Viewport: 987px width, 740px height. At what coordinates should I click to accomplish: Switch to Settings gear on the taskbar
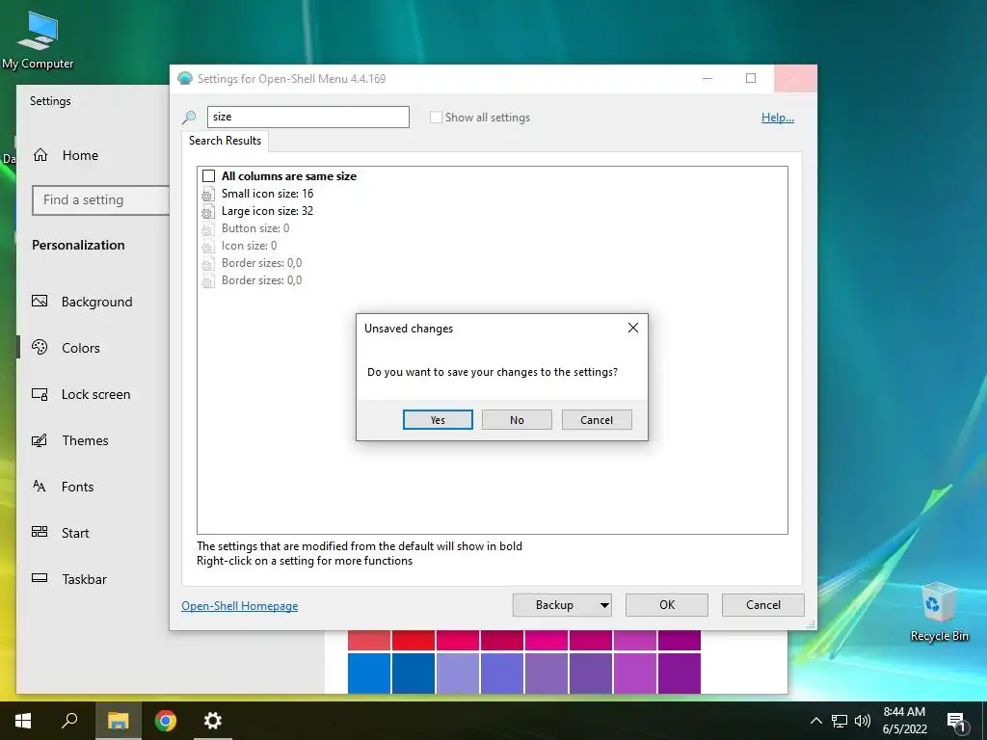[x=213, y=721]
